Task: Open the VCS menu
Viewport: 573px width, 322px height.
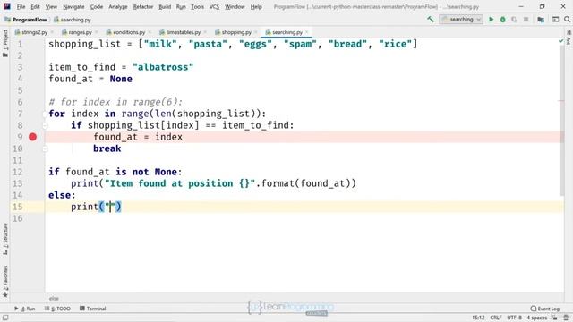Action: coord(214,6)
